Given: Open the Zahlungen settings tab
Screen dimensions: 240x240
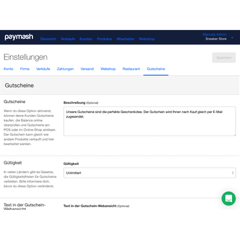Looking at the screenshot, I should pos(66,69).
